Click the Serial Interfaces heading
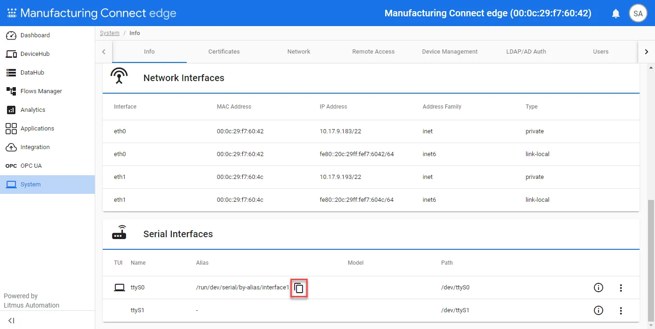This screenshot has height=329, width=655. pos(178,234)
